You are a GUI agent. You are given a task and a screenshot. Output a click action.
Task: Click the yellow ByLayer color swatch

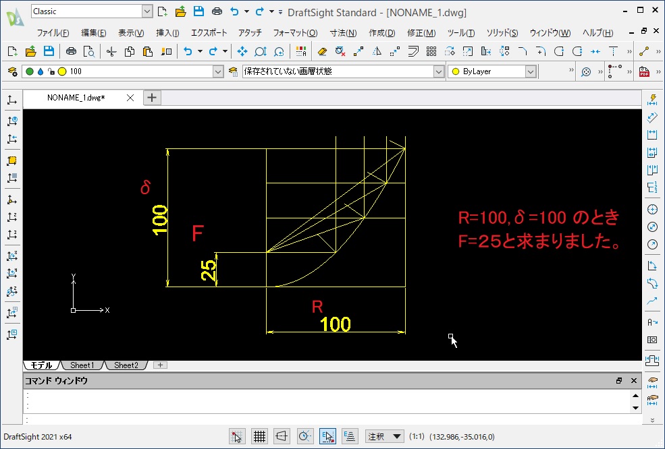coord(456,71)
